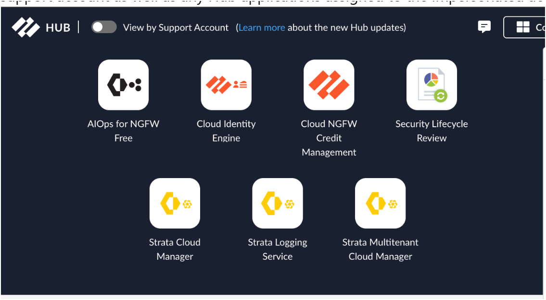The image size is (546, 300).
Task: Click the Strata Logging Service label
Action: (x=278, y=249)
